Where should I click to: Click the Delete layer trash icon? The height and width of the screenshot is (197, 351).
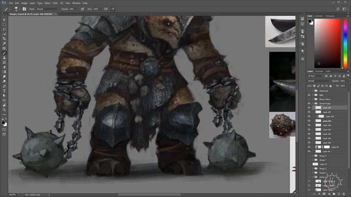[x=344, y=194]
